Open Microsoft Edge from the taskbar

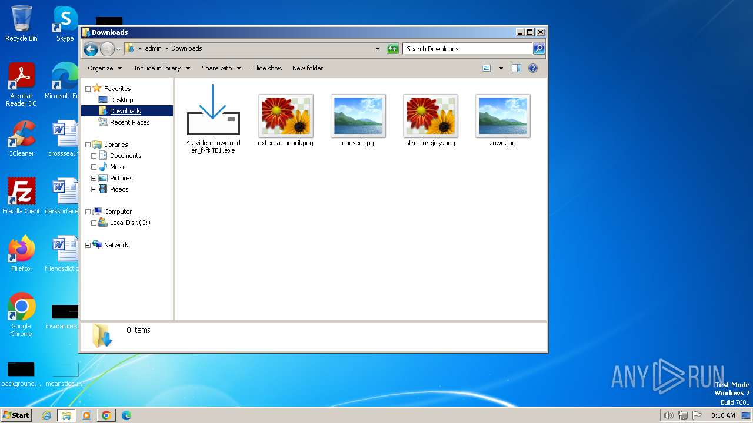[126, 415]
